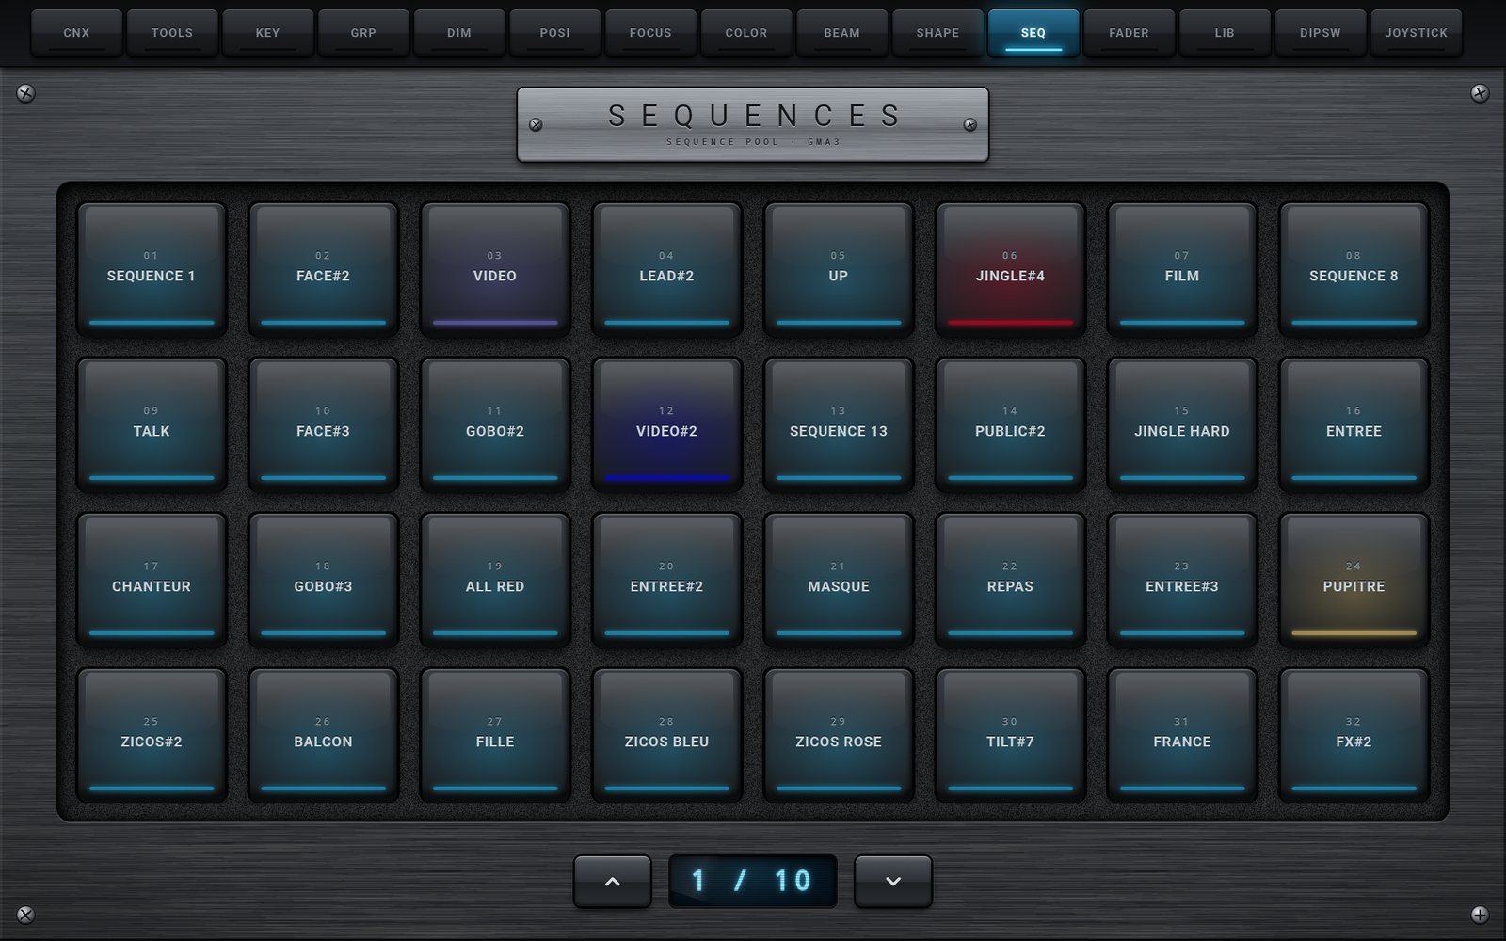Trigger the SEQUENCE 1 pad
Screen dimensions: 1506x941
click(152, 268)
